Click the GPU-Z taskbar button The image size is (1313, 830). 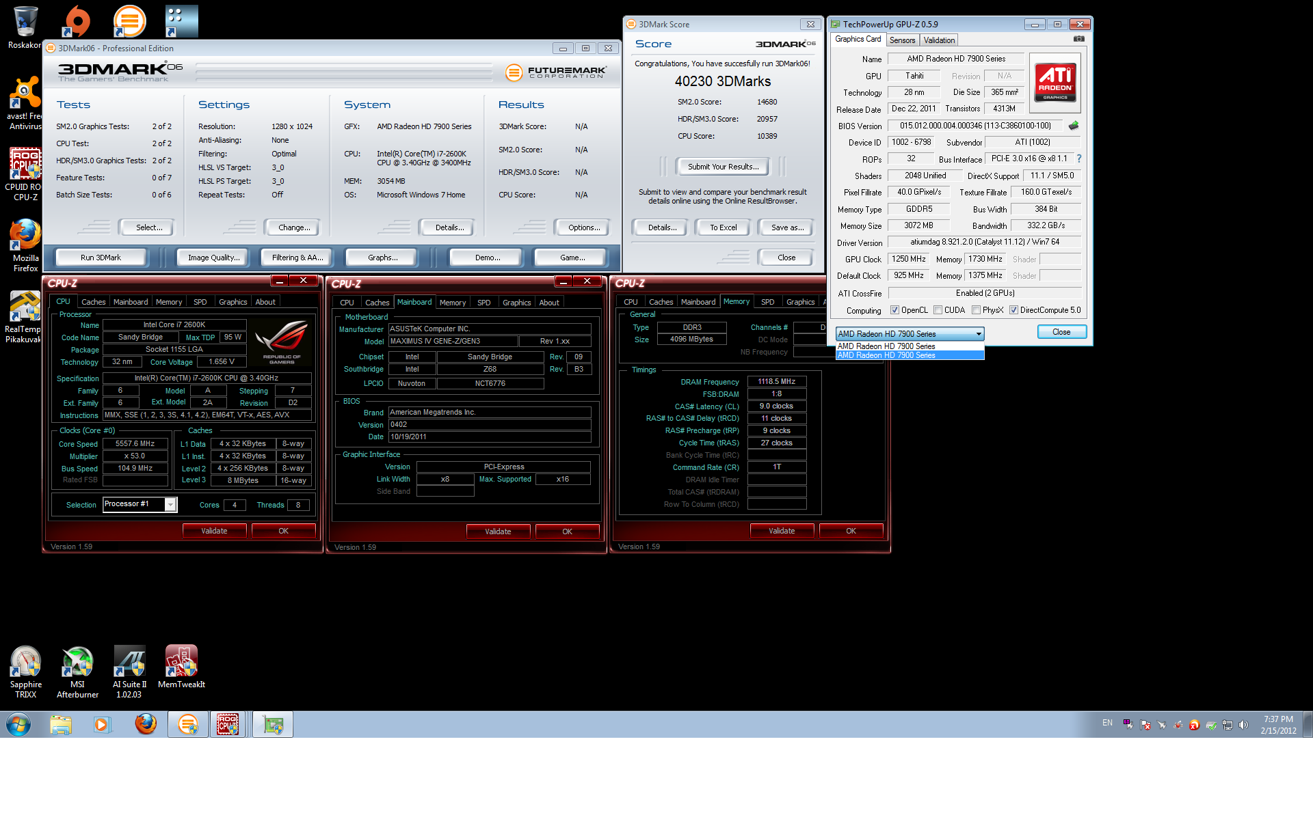coord(273,724)
